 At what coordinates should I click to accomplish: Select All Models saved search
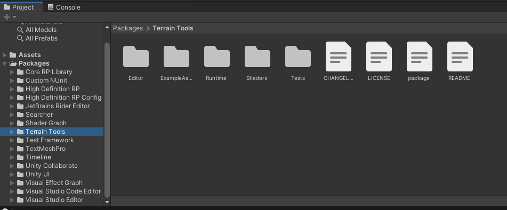(x=41, y=30)
